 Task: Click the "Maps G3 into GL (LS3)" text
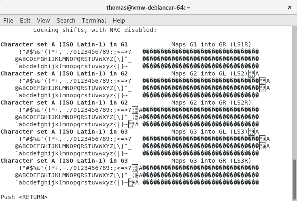[209, 132]
